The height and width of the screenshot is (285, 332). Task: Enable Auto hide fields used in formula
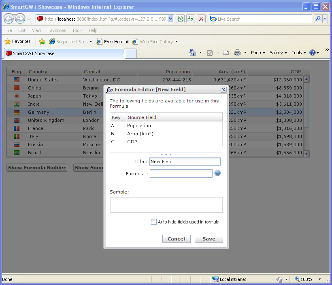click(x=154, y=222)
